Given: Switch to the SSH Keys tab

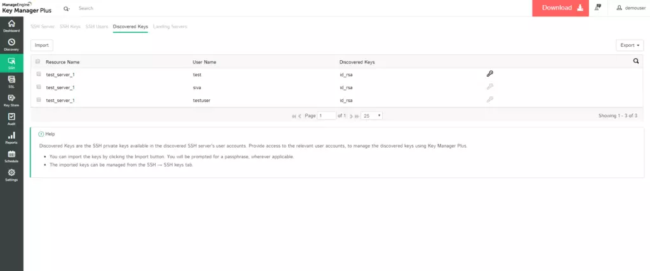Looking at the screenshot, I should pos(70,27).
